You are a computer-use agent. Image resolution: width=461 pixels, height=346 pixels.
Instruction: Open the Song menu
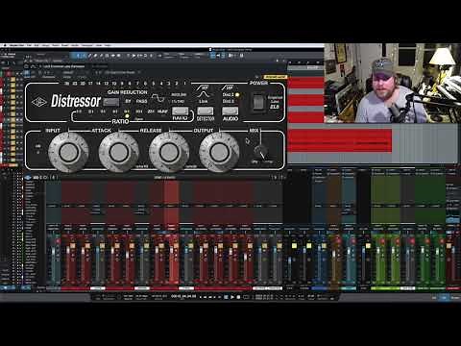[x=46, y=45]
